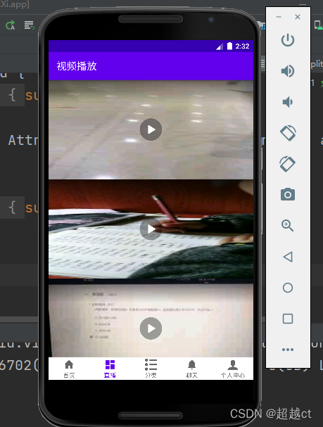Tap the emulator Back triangle button
The image size is (323, 427).
288,257
